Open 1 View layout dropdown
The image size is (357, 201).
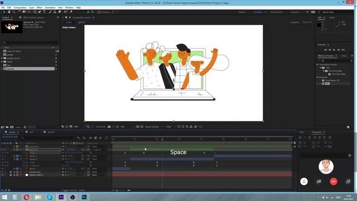170,127
